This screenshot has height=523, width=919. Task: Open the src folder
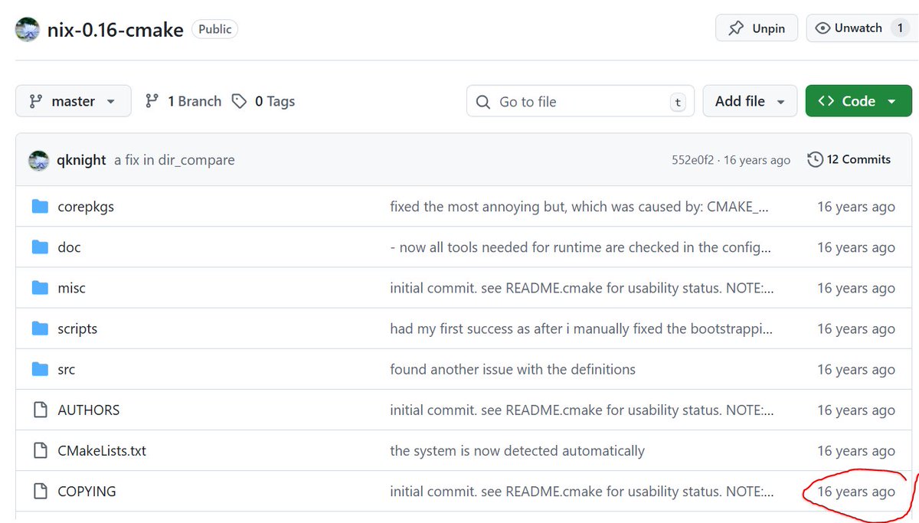67,369
